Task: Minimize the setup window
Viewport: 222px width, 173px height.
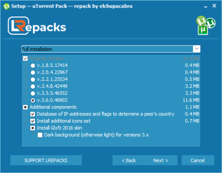Action: [x=206, y=7]
